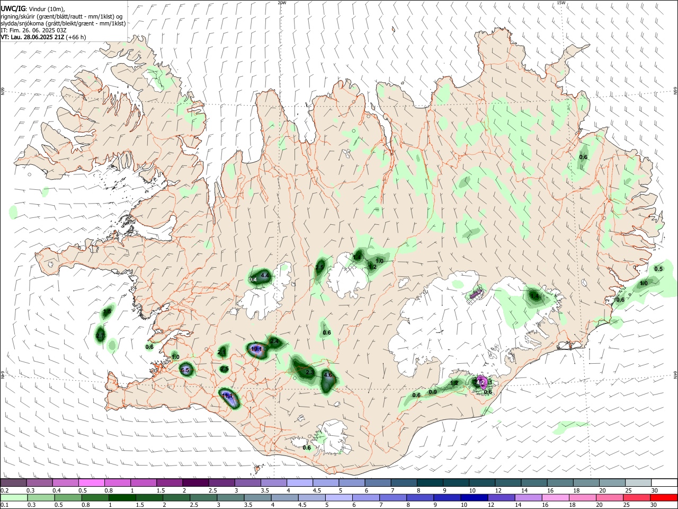
Task: Click the 2.4 precipitation label on the map
Action: pos(274,341)
